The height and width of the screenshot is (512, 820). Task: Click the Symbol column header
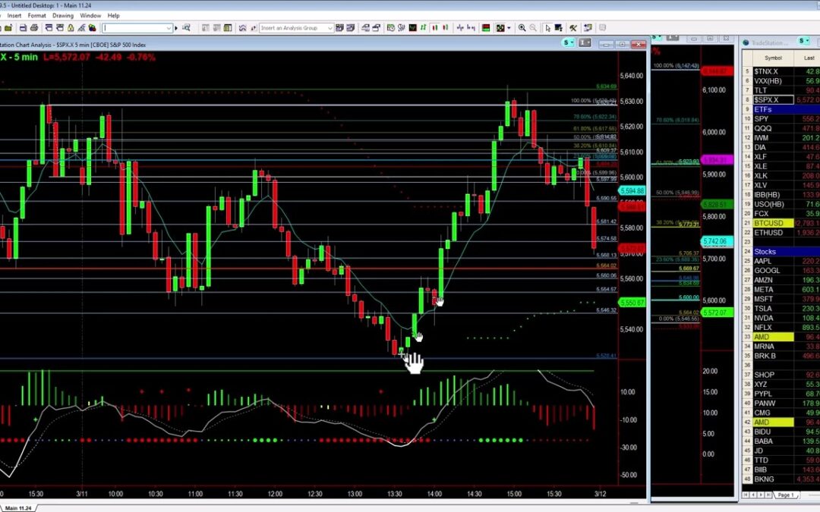(x=773, y=58)
